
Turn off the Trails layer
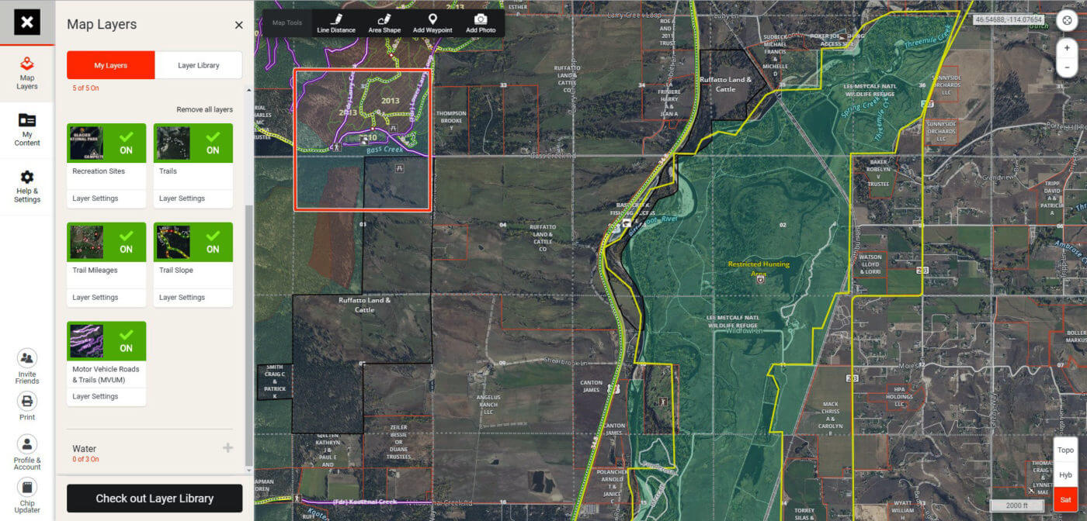tap(213, 143)
